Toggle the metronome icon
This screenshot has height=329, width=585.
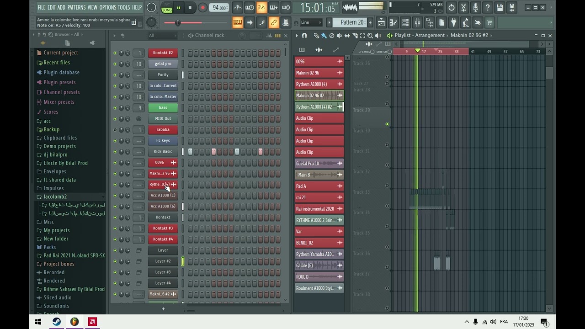[x=238, y=7]
